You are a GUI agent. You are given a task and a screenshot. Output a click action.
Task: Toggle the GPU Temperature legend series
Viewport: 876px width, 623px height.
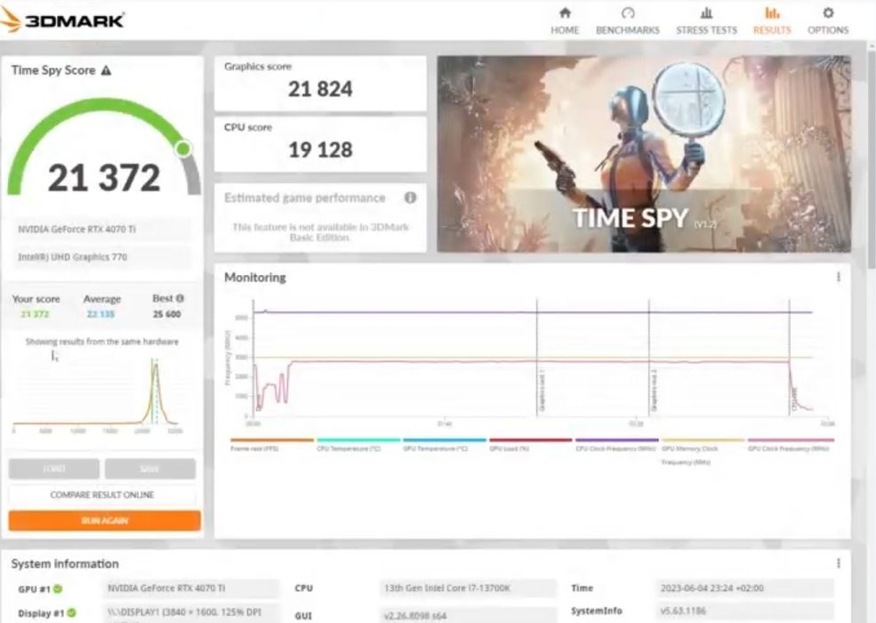coord(444,445)
